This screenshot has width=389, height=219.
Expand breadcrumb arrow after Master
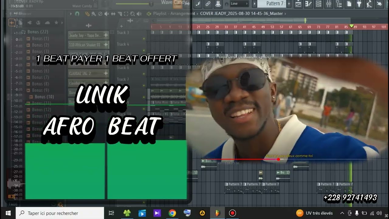[286, 14]
